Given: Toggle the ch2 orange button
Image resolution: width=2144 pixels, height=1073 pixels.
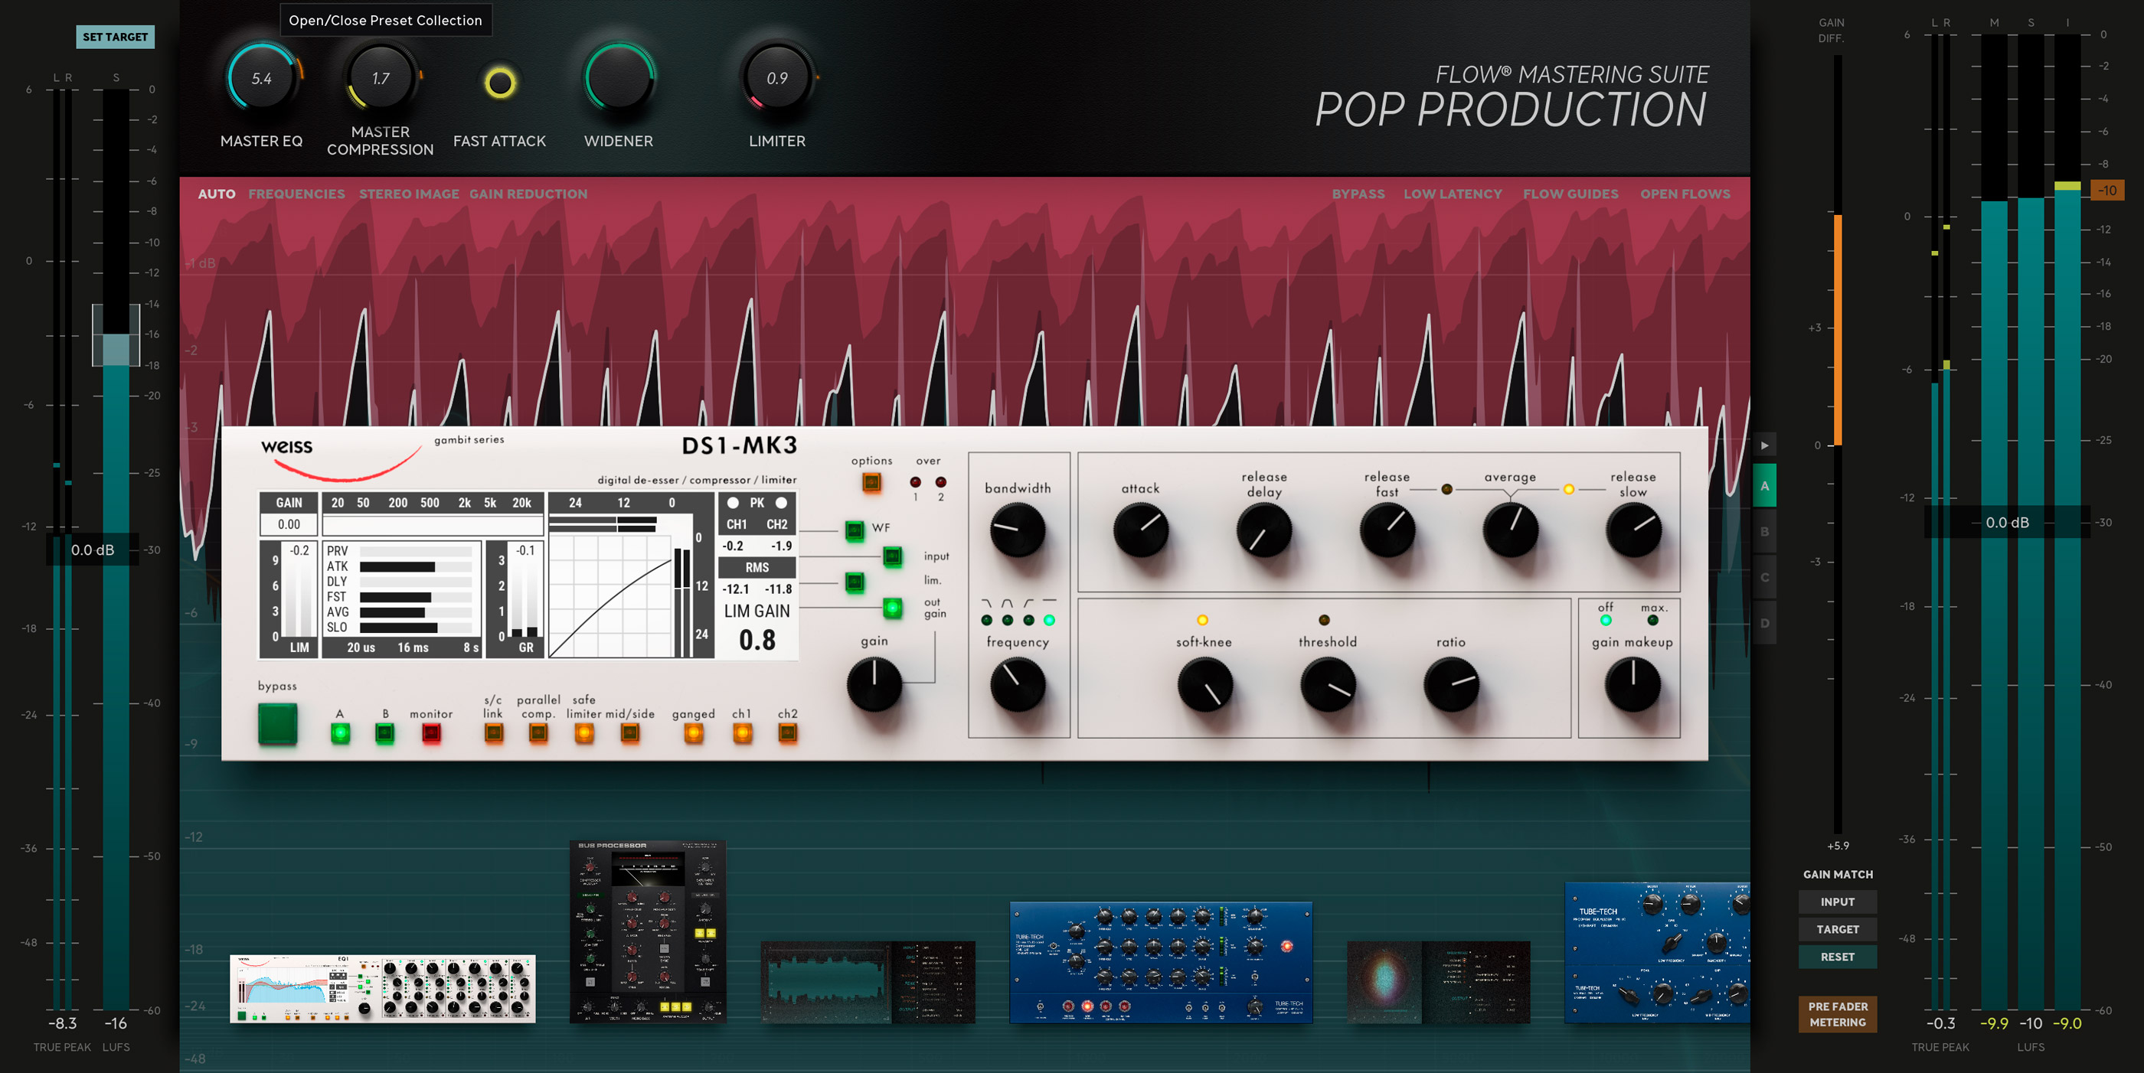Looking at the screenshot, I should tap(787, 732).
